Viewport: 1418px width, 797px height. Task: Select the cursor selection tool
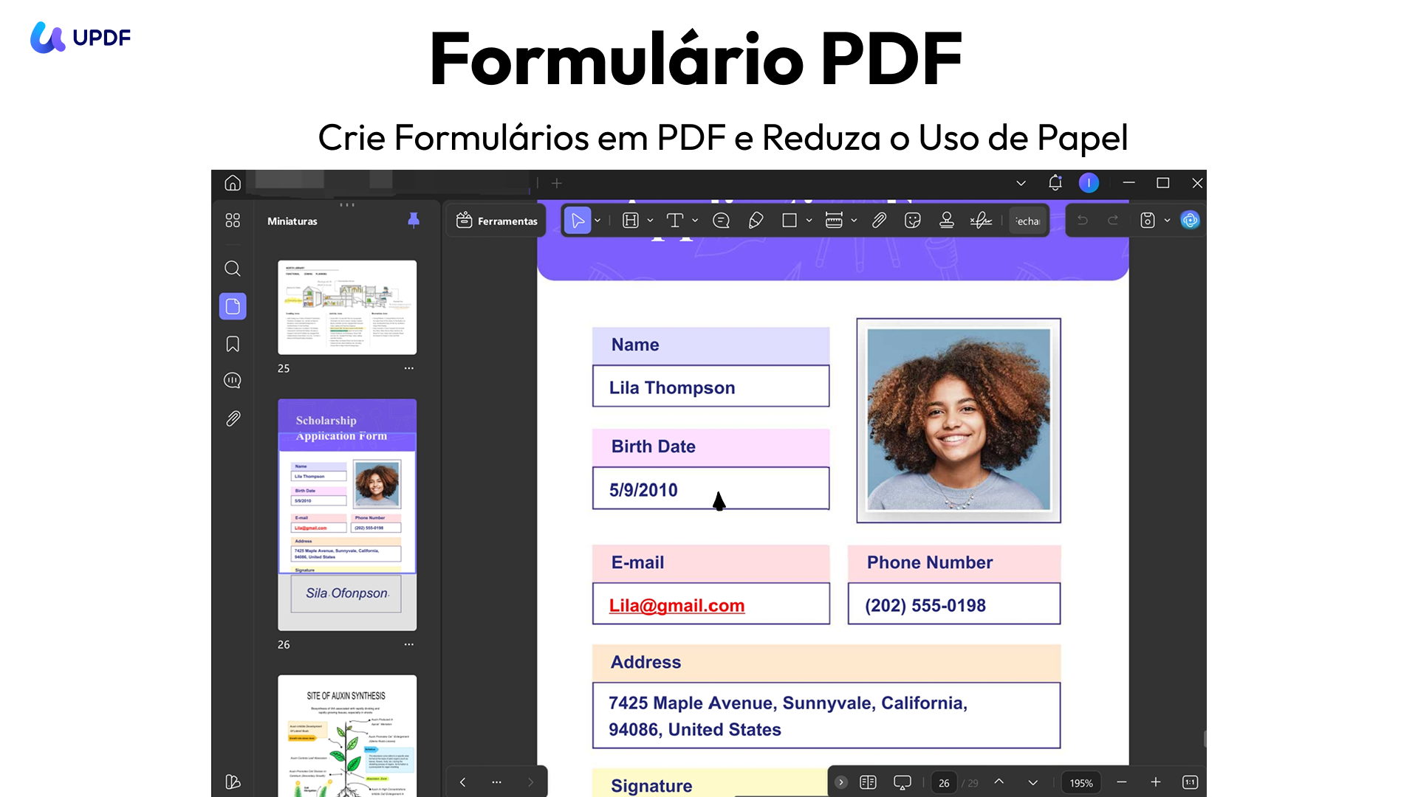pyautogui.click(x=578, y=221)
